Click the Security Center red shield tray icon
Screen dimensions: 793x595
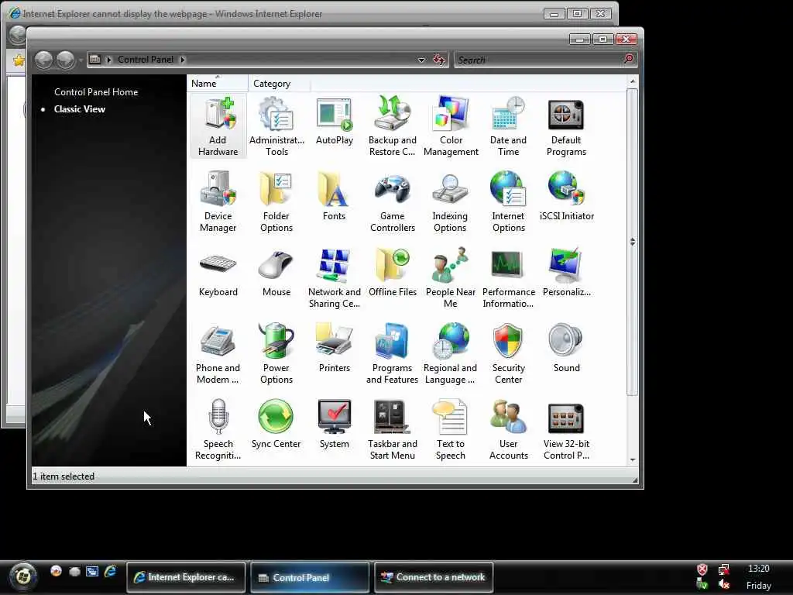[x=702, y=569]
